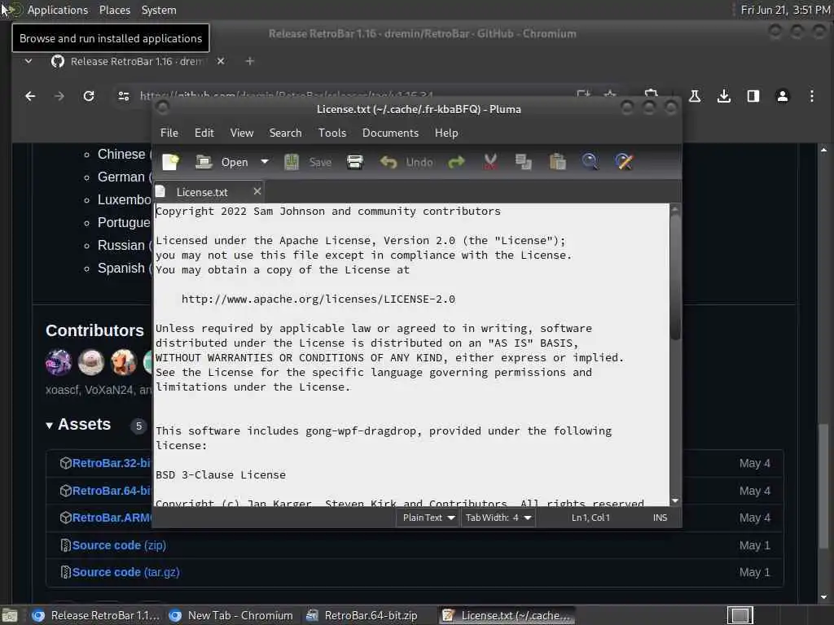Screen dimensions: 834x625
Task: Click the Save icon in Pluma toolbar
Action: pos(292,162)
